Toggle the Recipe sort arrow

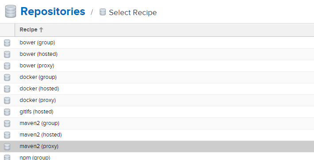tap(41, 30)
